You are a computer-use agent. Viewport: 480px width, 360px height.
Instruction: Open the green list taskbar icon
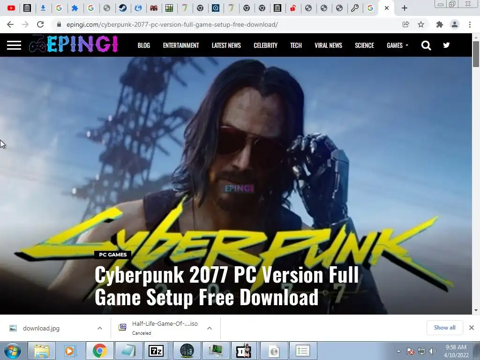pos(303,351)
